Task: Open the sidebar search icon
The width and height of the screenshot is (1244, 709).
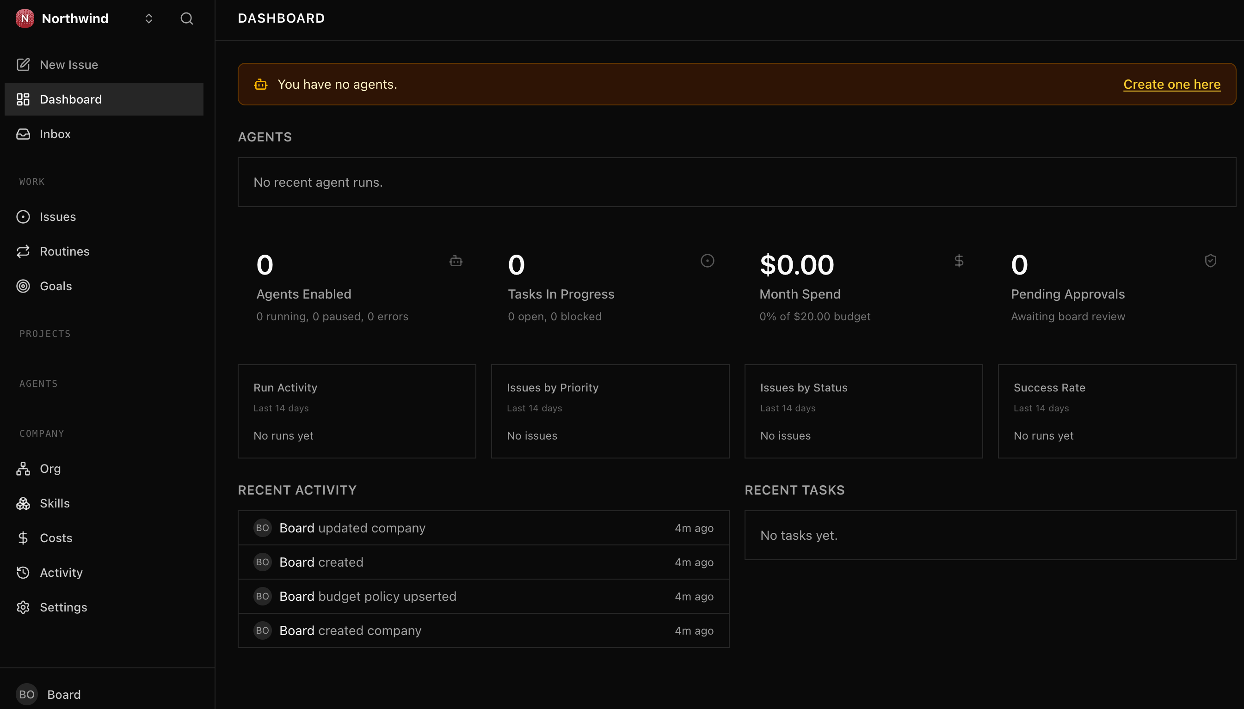Action: [x=186, y=18]
